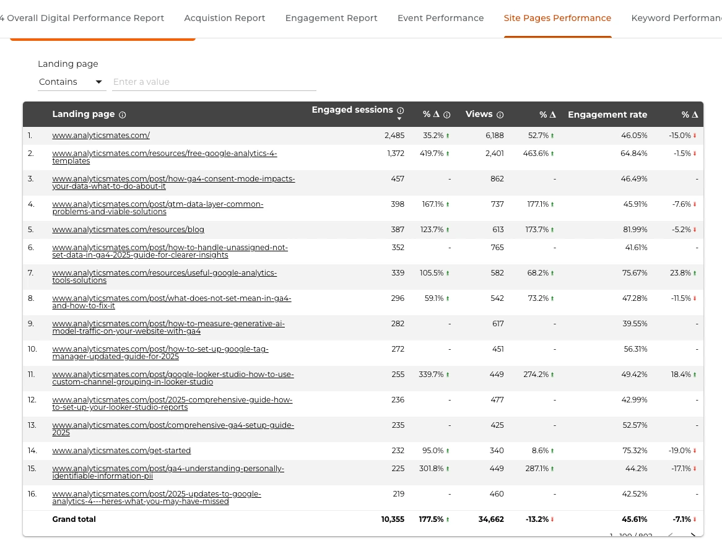Viewport: 722px width, 551px height.
Task: Click the 23.8% engagement rate change
Action: (681, 272)
